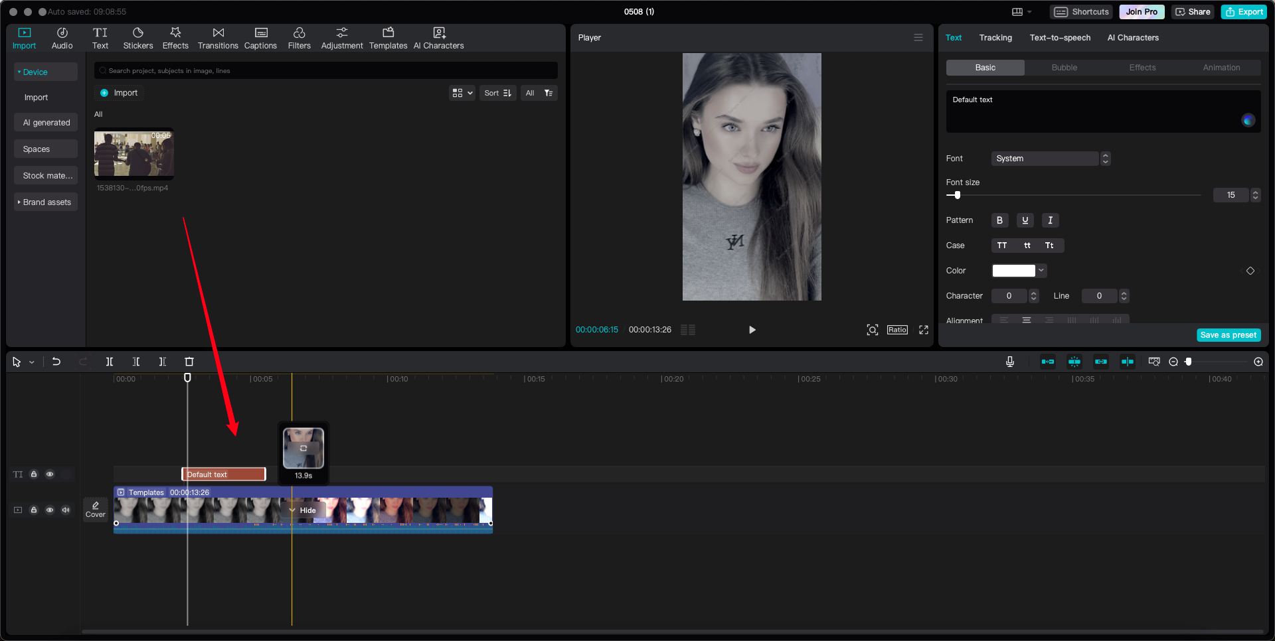The height and width of the screenshot is (641, 1275).
Task: Click the Export button
Action: coord(1243,11)
